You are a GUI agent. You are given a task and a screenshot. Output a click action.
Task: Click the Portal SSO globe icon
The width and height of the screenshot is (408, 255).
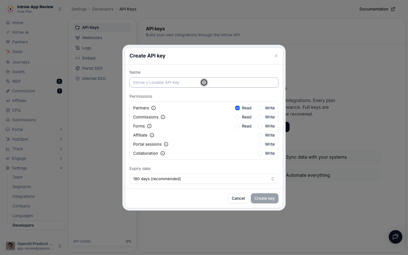[x=78, y=68]
